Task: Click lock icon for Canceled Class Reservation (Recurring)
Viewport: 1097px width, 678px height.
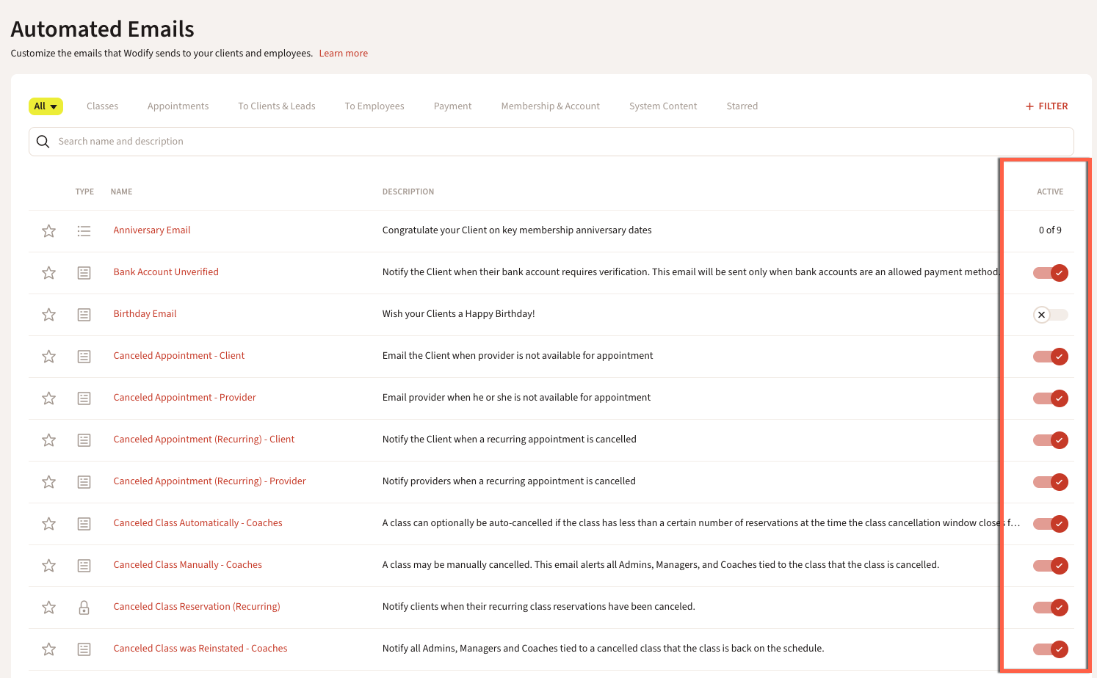Action: (84, 608)
